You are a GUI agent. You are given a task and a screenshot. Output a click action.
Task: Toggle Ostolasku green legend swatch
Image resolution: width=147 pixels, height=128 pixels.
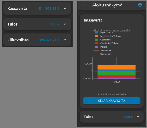point(96,40)
